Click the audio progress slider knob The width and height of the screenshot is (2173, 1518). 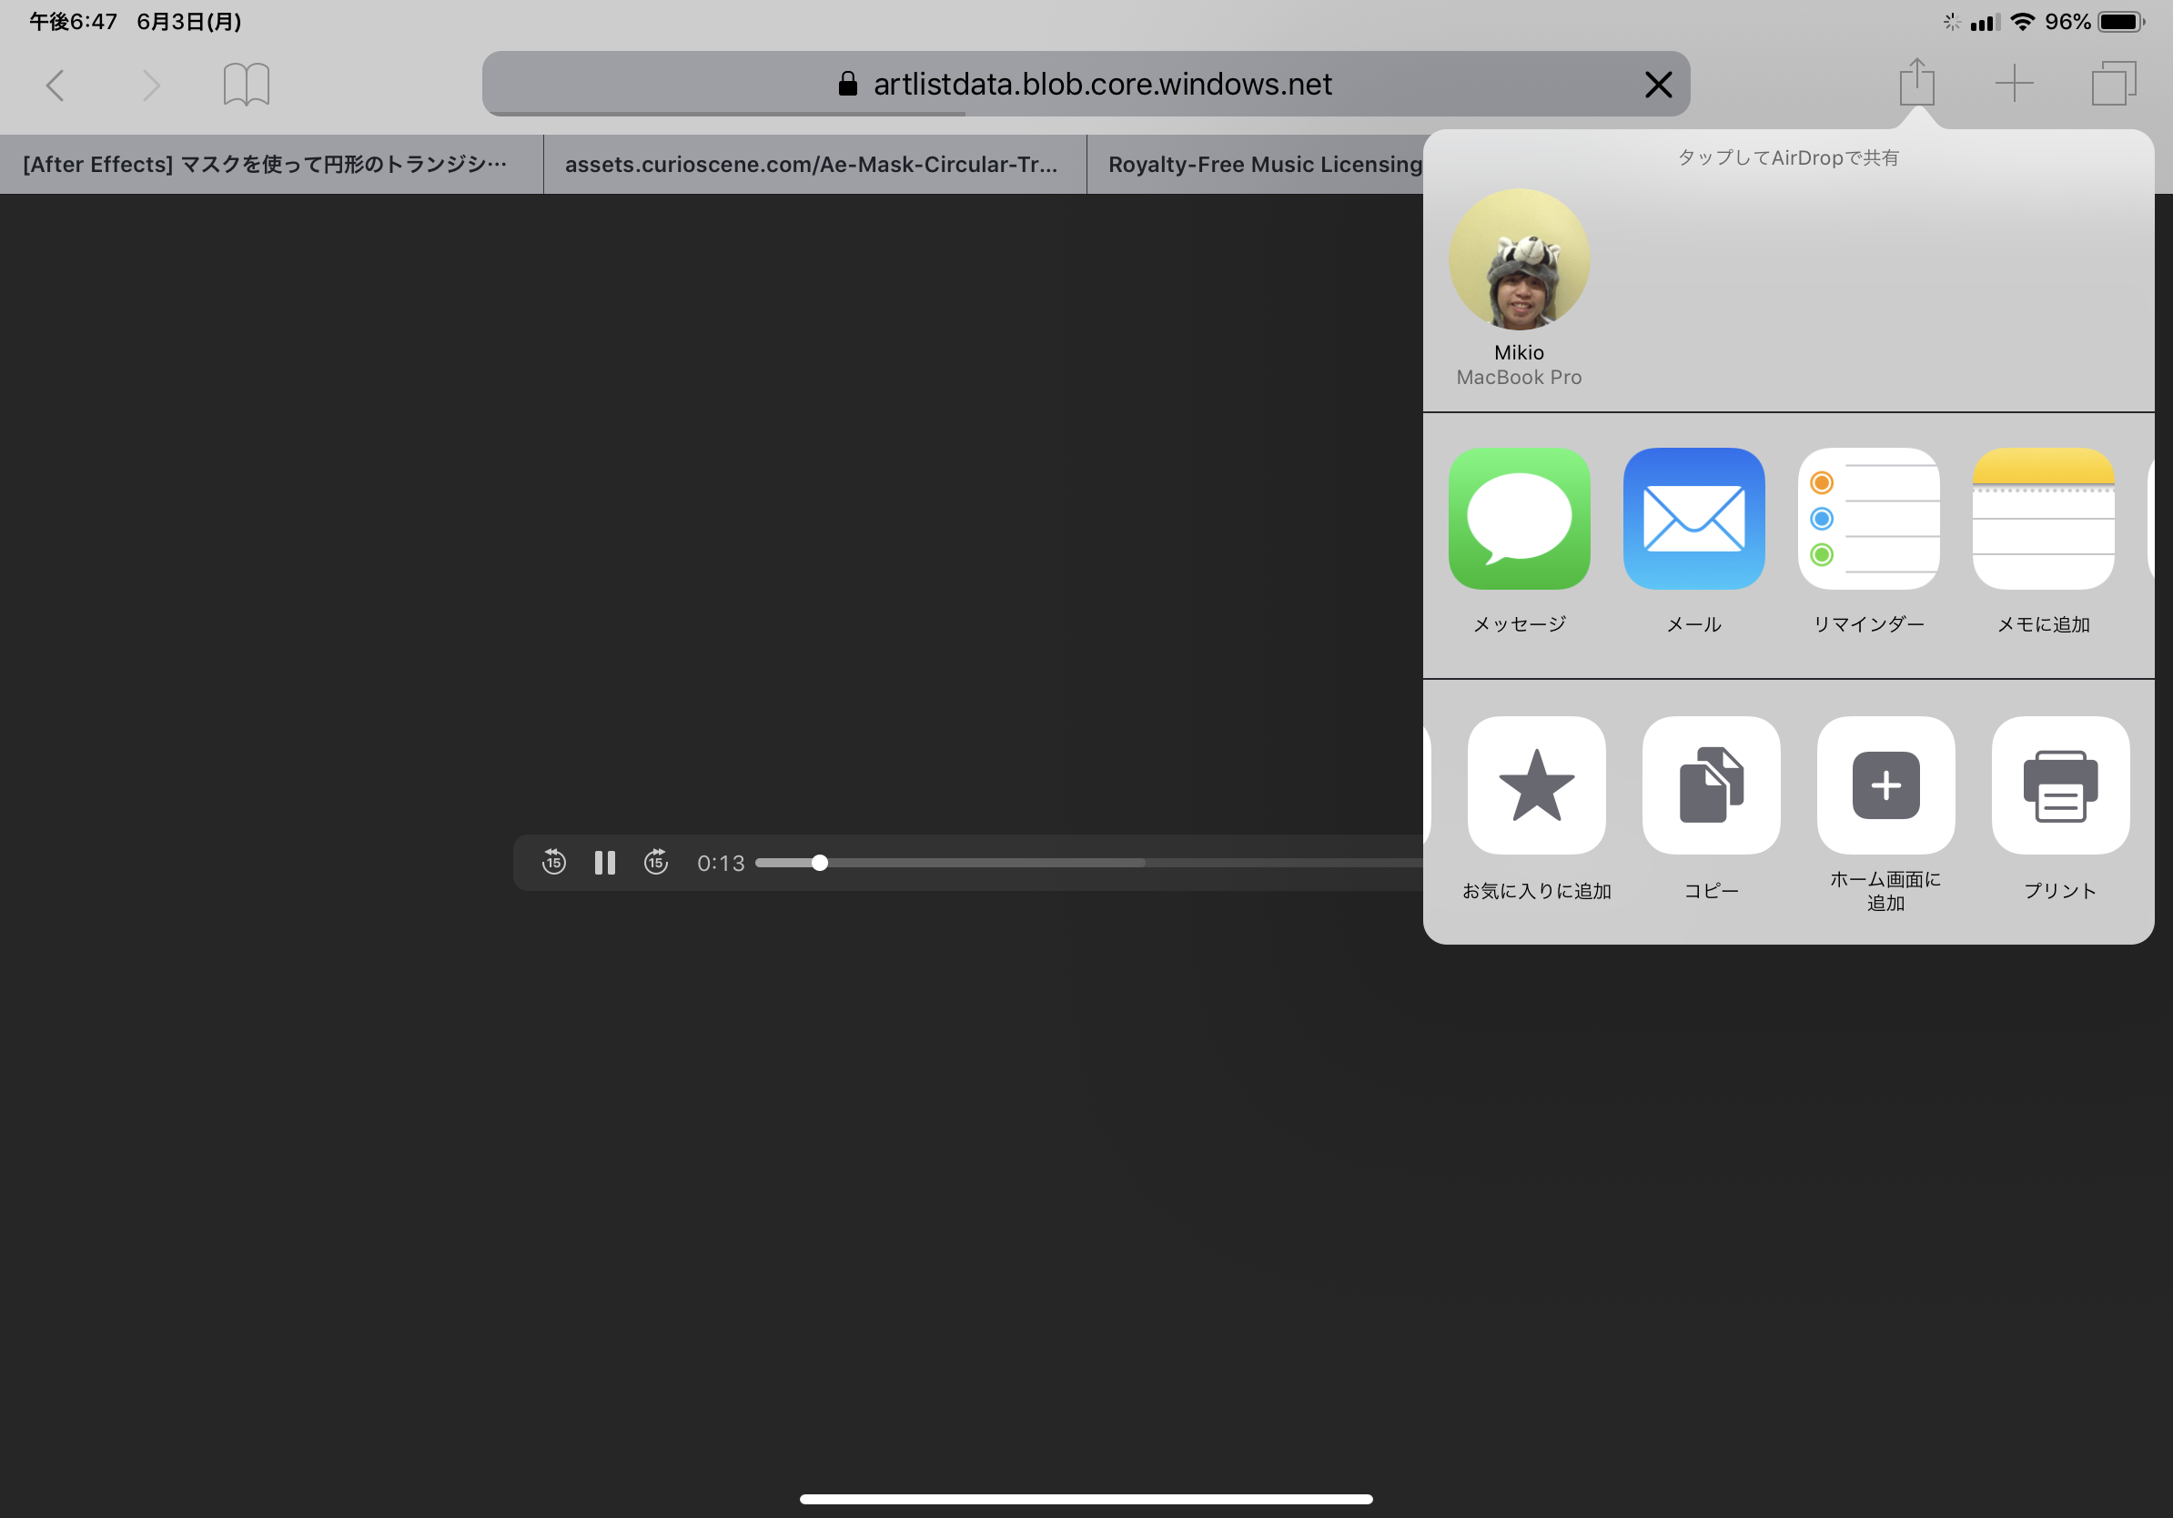[820, 862]
